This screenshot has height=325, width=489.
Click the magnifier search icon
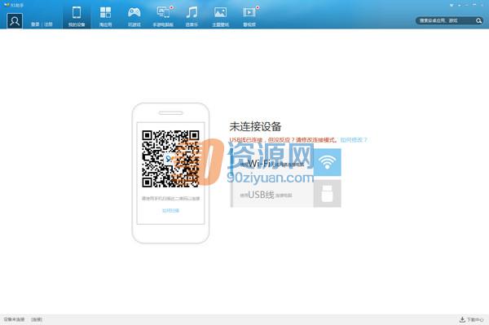tap(478, 20)
